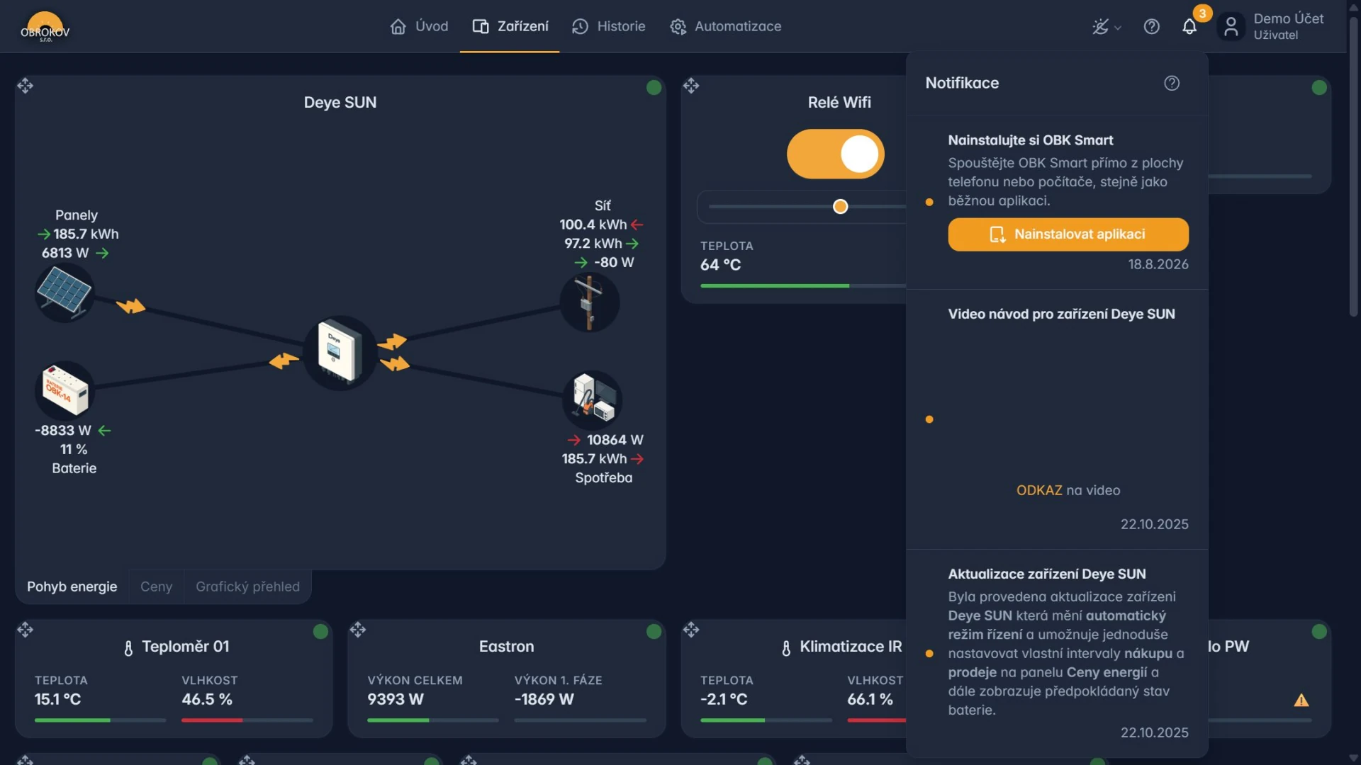The width and height of the screenshot is (1361, 765).
Task: Click the -8833 W battery power value
Action: tap(63, 431)
